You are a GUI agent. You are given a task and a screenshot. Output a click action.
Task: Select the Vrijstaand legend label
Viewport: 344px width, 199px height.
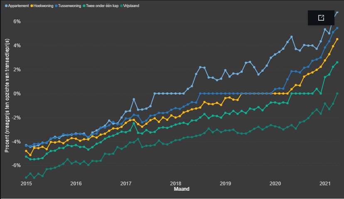130,5
